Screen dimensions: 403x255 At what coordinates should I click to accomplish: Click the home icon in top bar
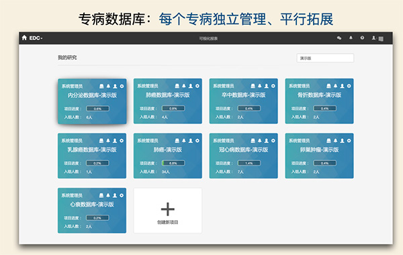[24, 38]
